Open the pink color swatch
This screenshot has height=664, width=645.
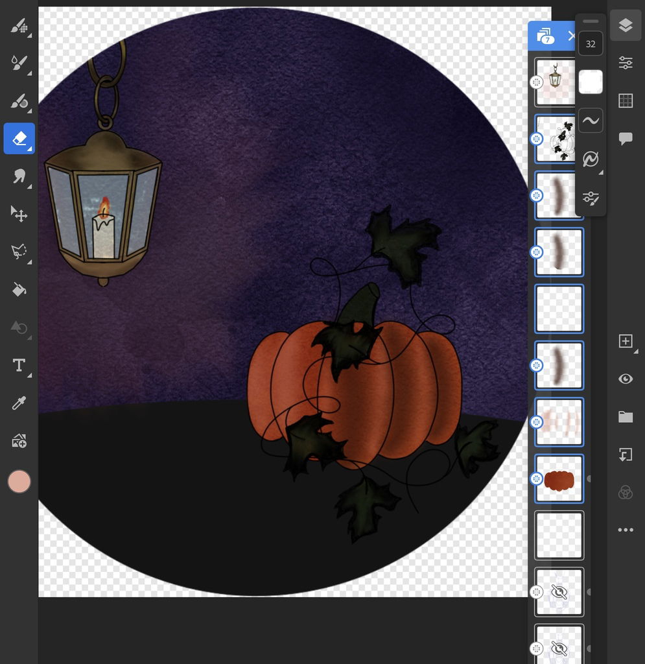click(19, 482)
